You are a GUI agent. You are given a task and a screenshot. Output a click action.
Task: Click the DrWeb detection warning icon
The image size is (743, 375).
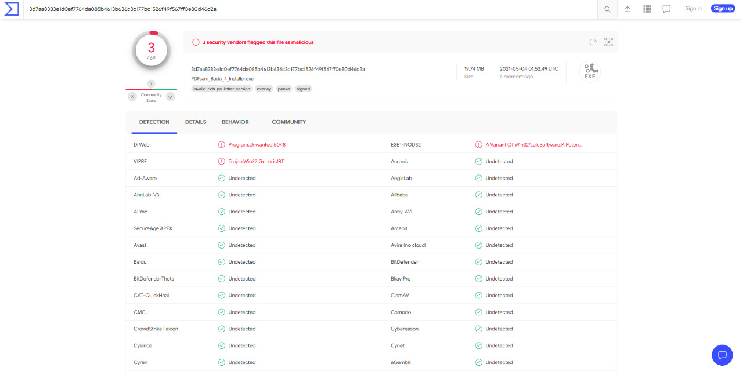(221, 145)
